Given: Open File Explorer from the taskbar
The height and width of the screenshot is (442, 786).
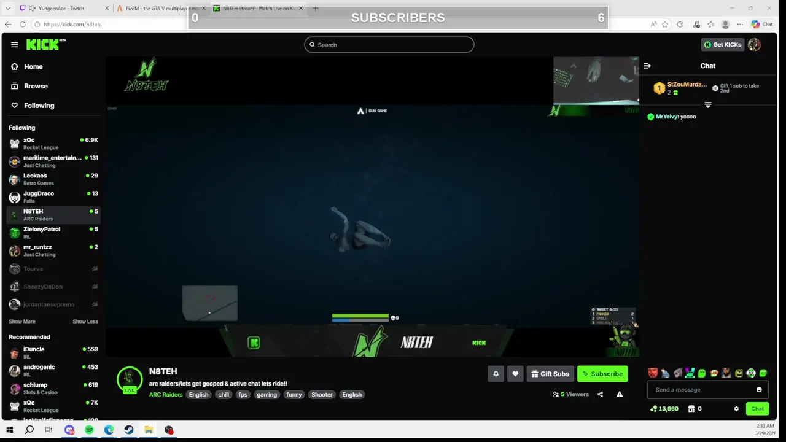Looking at the screenshot, I should point(149,430).
